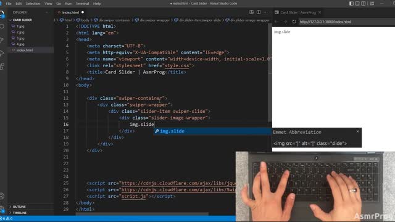Open the Run menu

coord(69,4)
